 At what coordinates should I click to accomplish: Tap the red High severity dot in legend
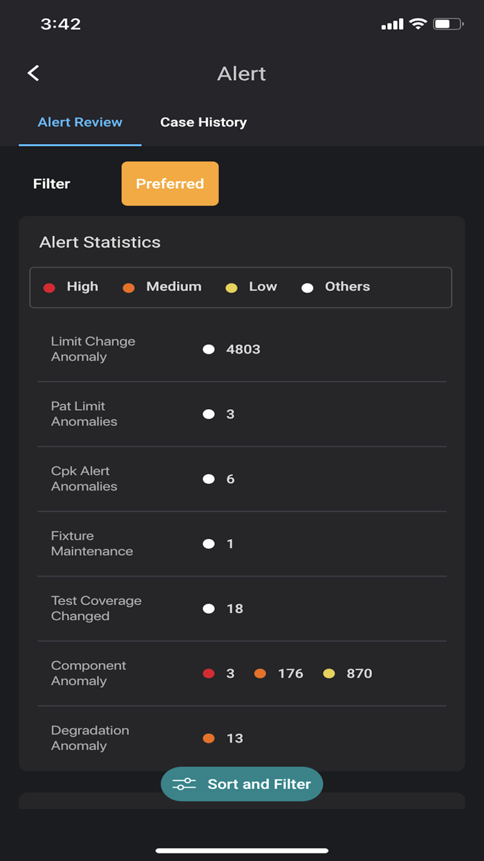tap(49, 288)
